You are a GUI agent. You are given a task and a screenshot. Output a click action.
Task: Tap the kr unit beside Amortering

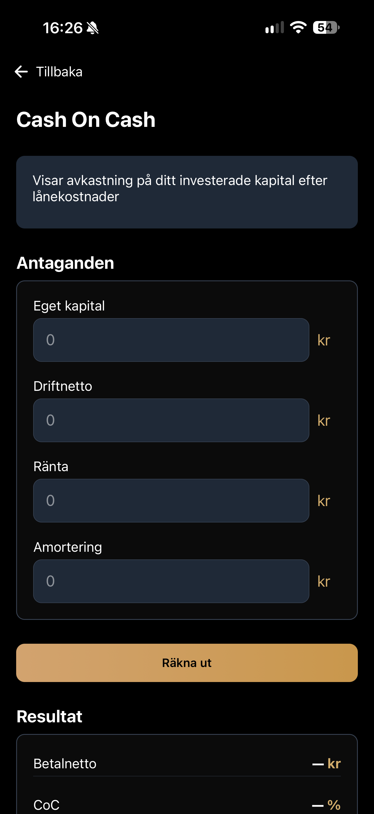(x=324, y=582)
